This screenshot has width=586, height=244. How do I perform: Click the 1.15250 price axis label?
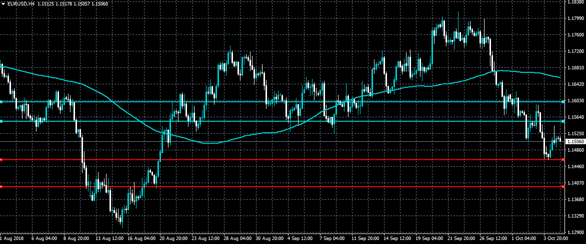point(575,134)
